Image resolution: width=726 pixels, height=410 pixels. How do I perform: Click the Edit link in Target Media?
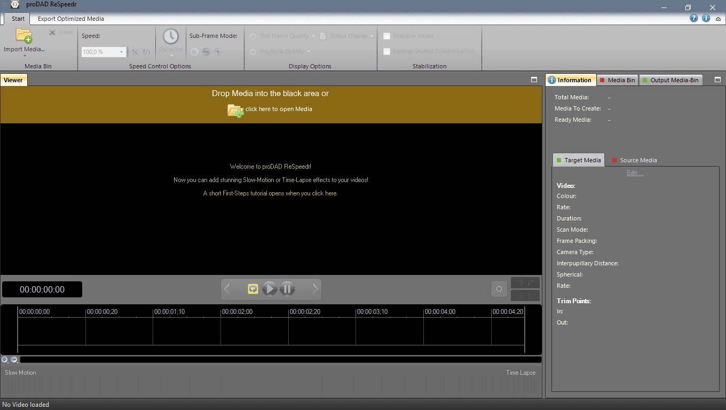tap(635, 173)
